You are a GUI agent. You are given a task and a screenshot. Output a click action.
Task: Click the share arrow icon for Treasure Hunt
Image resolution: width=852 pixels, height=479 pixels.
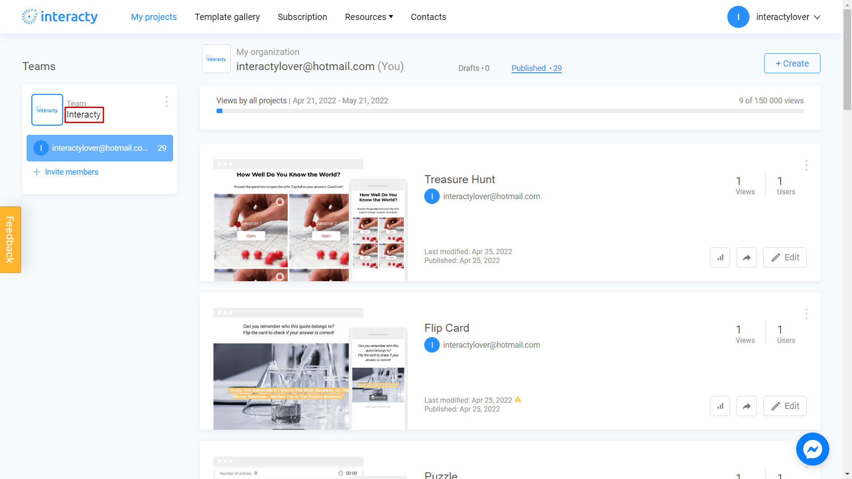pyautogui.click(x=747, y=257)
